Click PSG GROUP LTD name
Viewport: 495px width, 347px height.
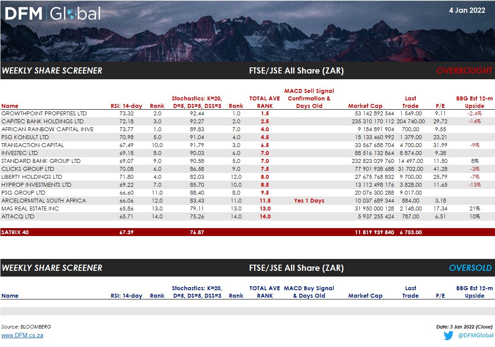point(23,192)
